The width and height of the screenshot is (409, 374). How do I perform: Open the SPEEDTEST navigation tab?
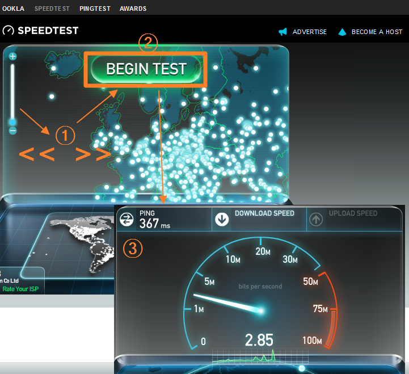(x=52, y=9)
